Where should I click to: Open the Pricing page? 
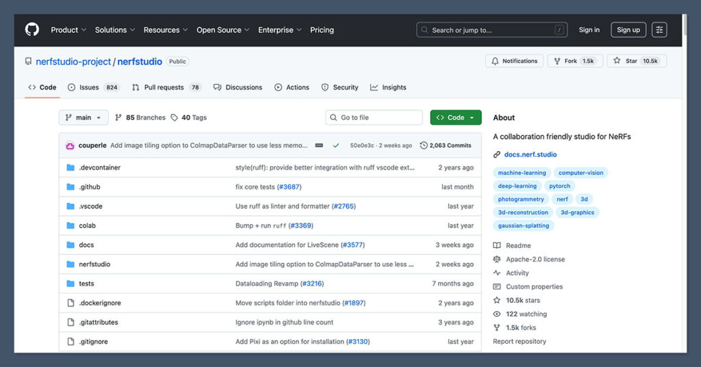322,30
